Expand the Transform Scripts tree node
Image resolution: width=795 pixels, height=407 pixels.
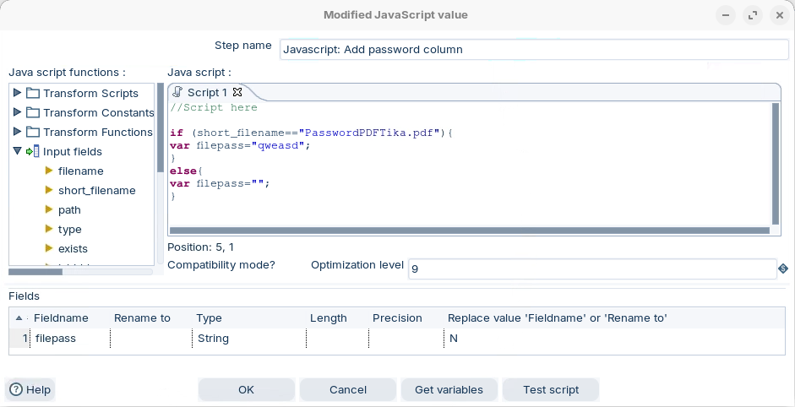pyautogui.click(x=18, y=93)
